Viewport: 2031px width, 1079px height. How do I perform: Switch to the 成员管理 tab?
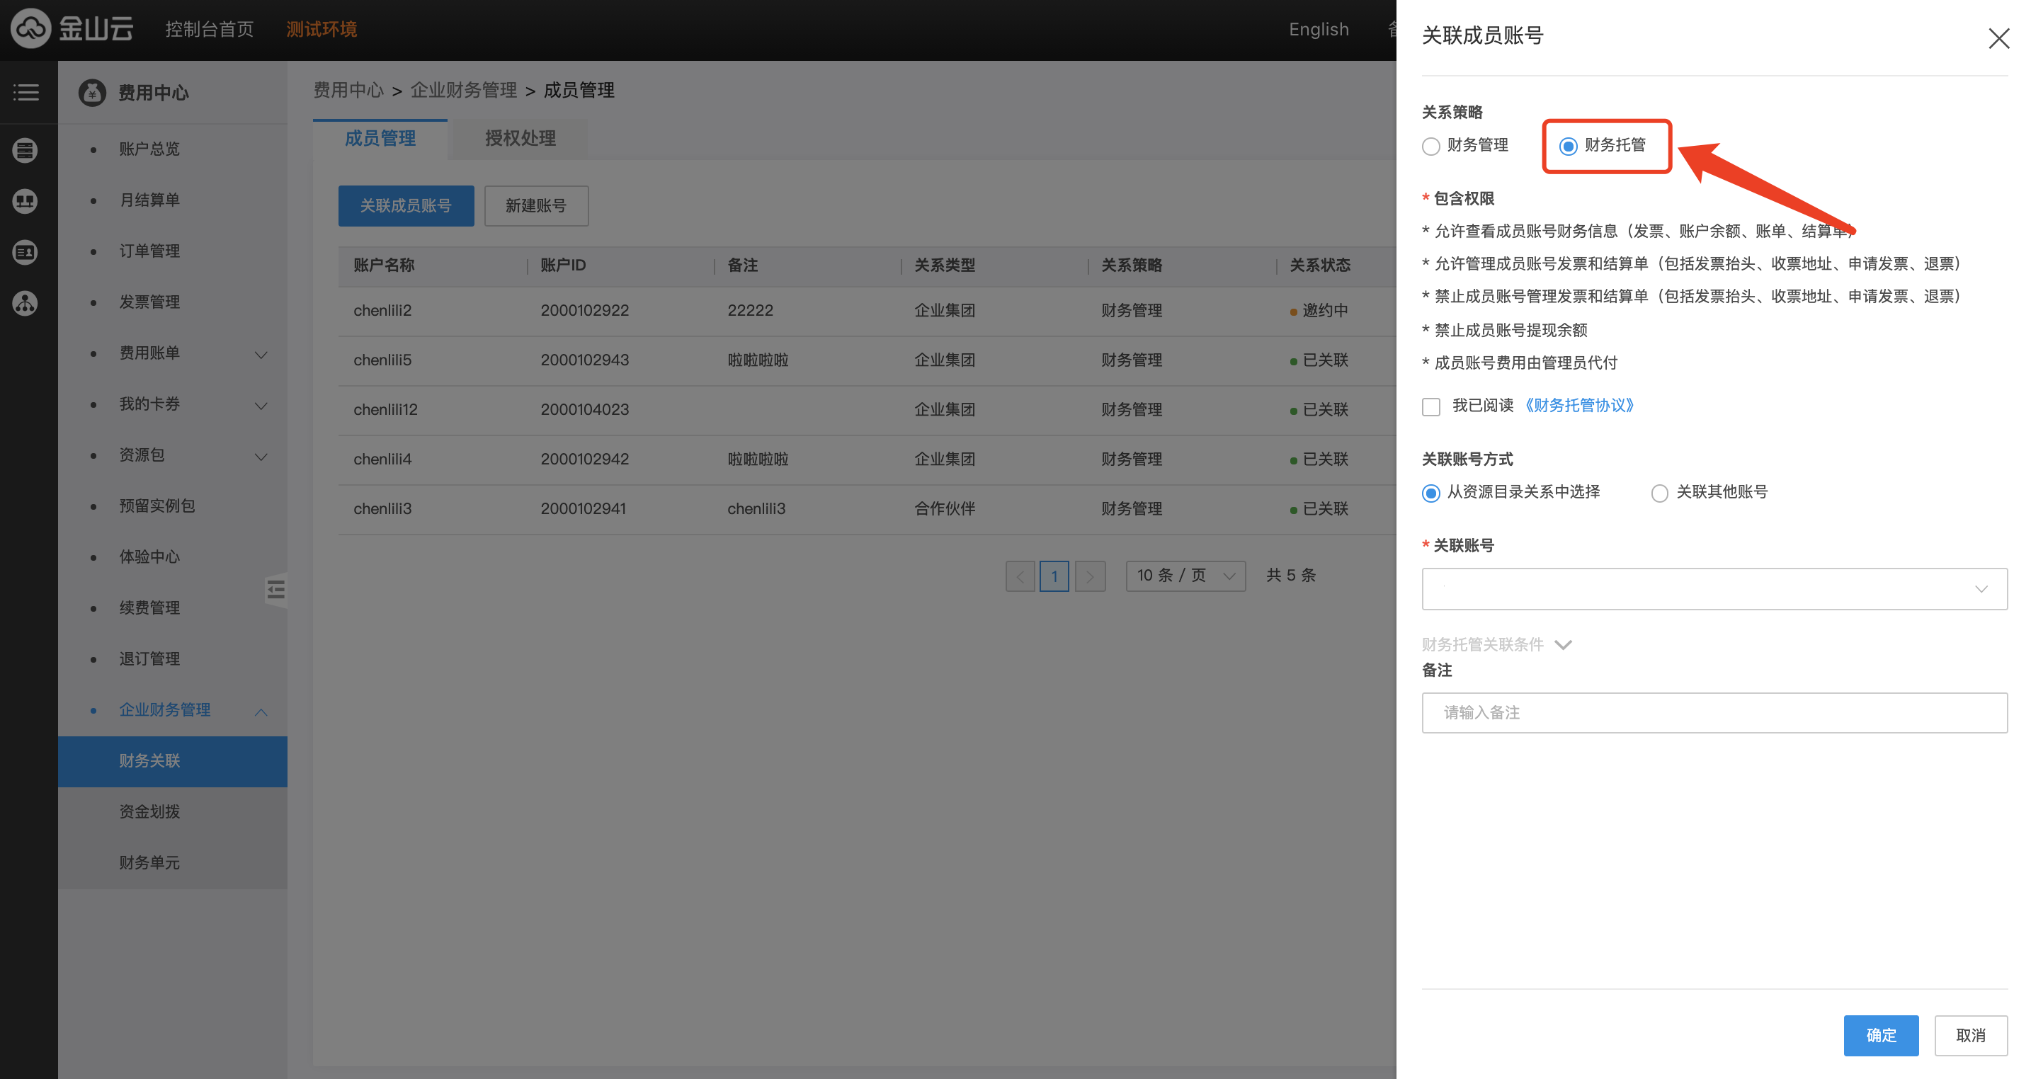[x=380, y=139]
